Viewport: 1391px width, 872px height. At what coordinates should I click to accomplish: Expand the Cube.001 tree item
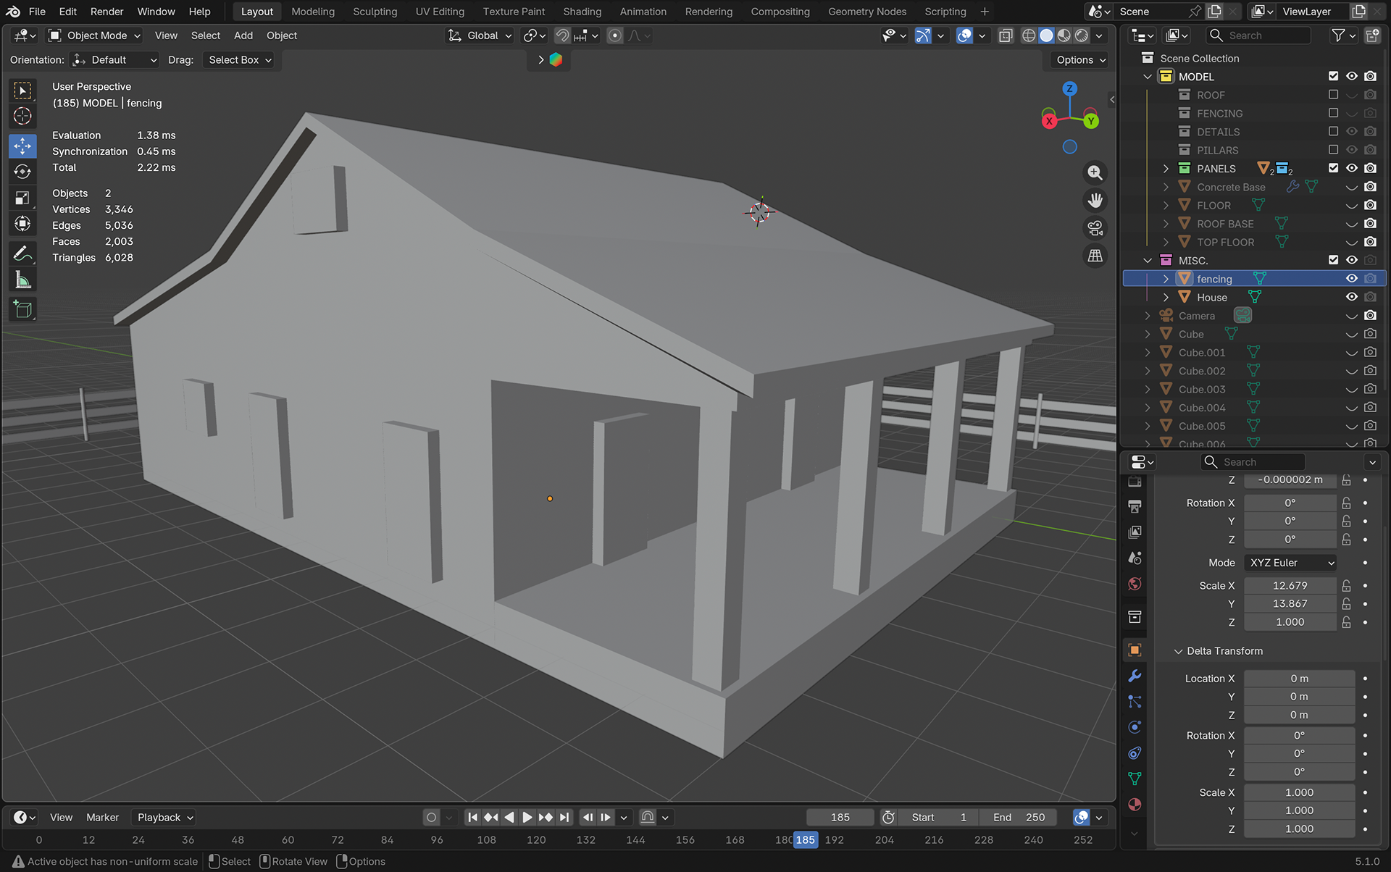[1148, 353]
